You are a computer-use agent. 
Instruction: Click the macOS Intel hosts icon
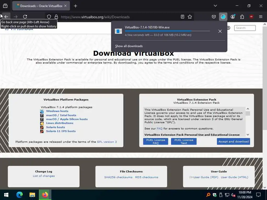pyautogui.click(x=42, y=115)
